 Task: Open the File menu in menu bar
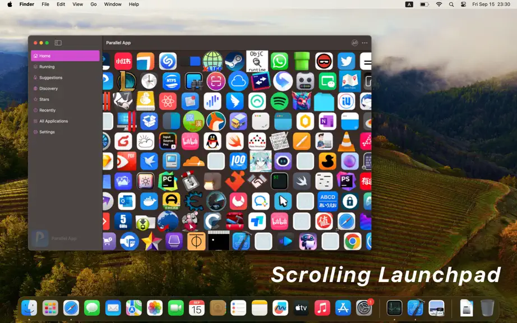click(x=45, y=4)
